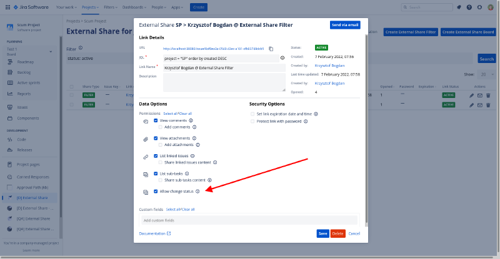
Task: Click the Cancel link in dialog
Action: pos(354,233)
